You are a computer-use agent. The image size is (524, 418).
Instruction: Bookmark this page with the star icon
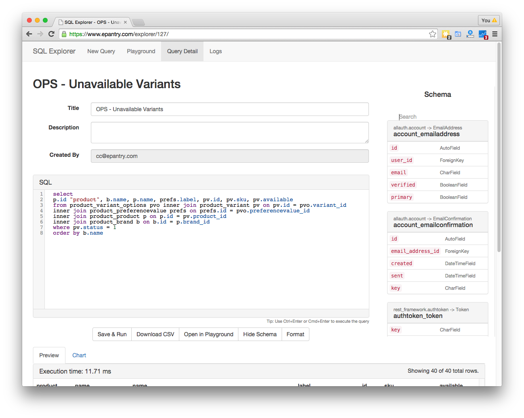point(432,34)
